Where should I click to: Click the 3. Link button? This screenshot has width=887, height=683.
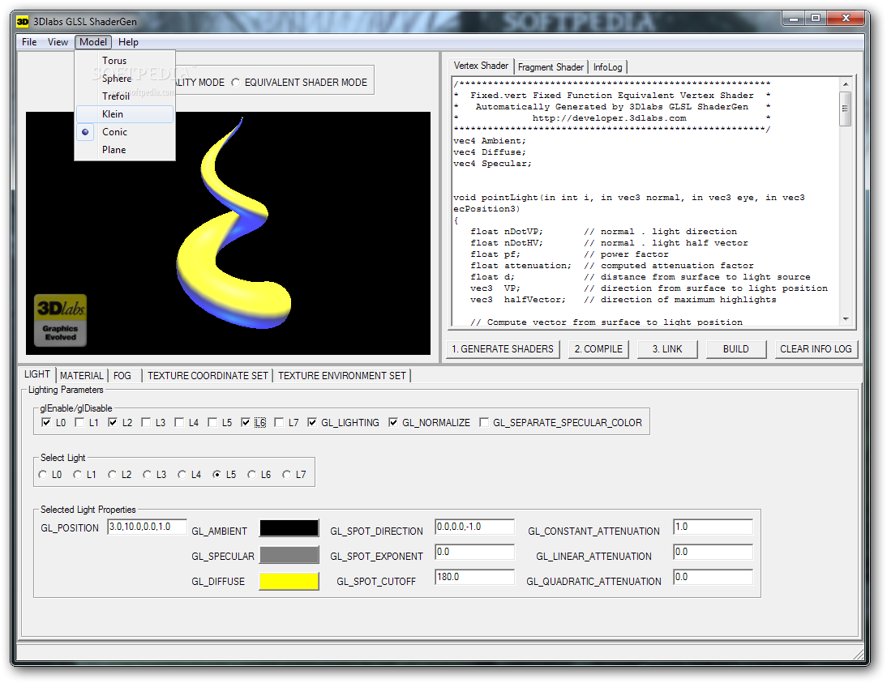coord(667,349)
